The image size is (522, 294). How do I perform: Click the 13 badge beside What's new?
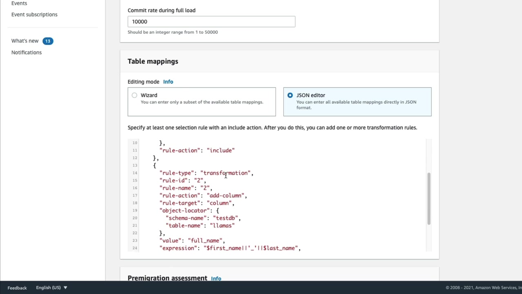click(48, 41)
